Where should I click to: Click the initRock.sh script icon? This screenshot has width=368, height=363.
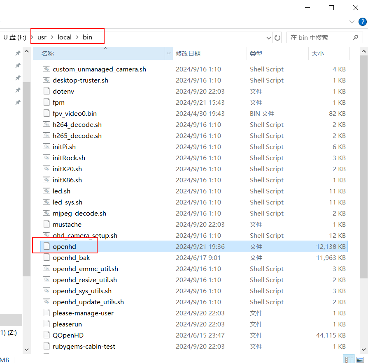(x=47, y=157)
